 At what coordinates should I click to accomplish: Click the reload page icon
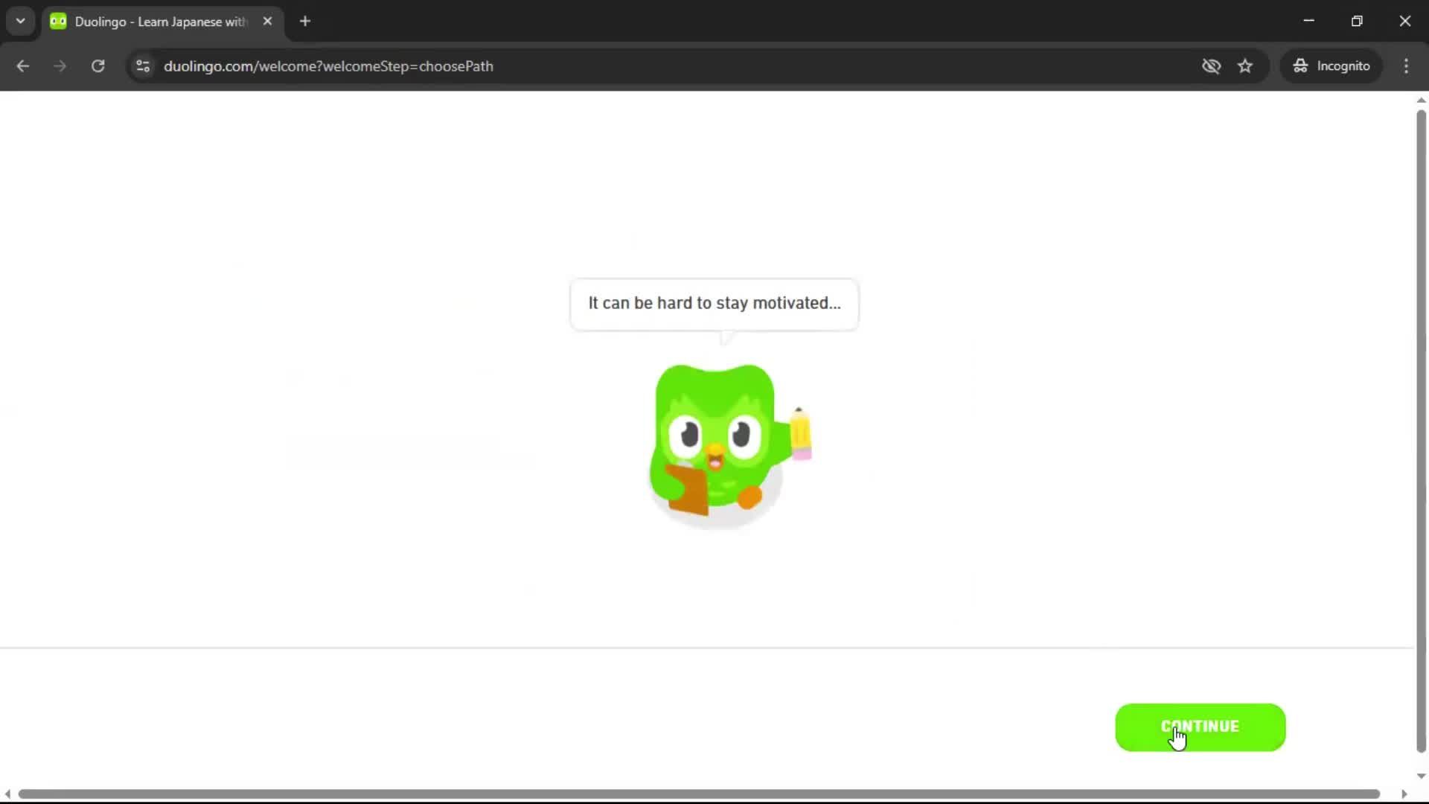click(97, 66)
